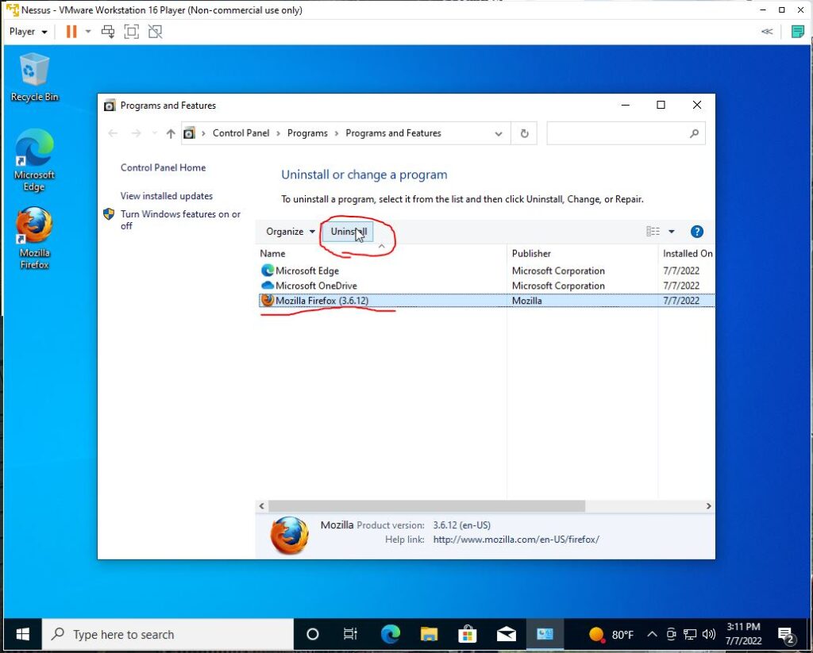Refresh the Programs and Features list
Viewport: 813px width, 653px height.
click(524, 134)
